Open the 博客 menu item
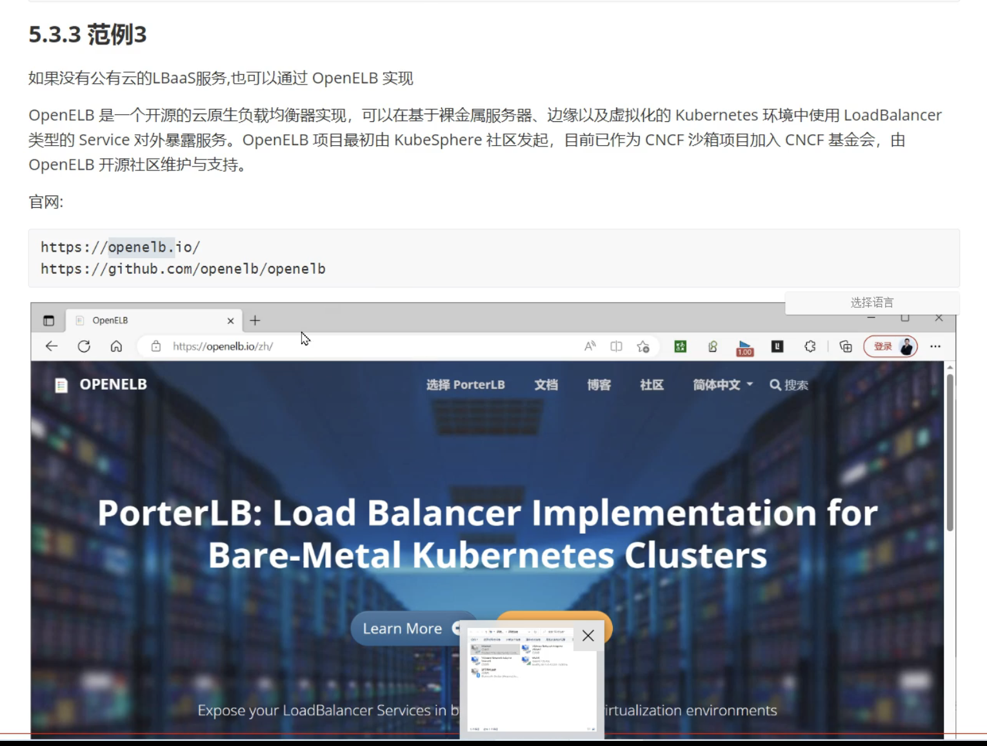This screenshot has height=746, width=987. pos(599,385)
